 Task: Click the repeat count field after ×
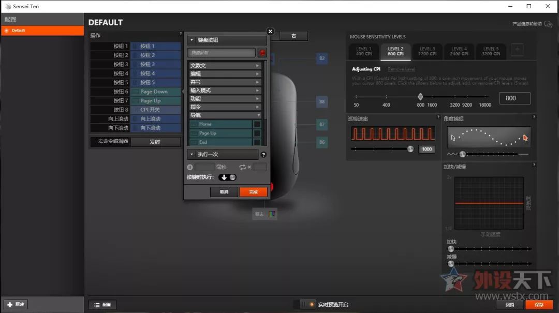point(259,167)
